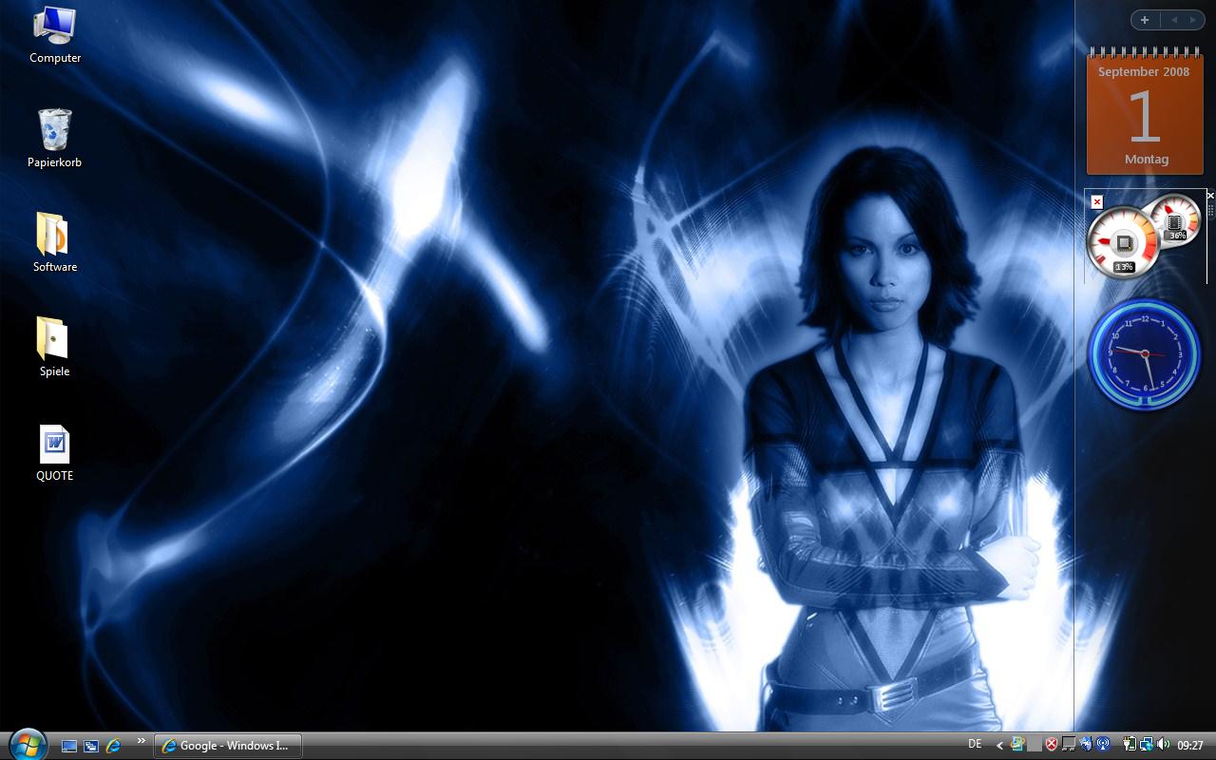Open the Windows Start menu orb

[27, 745]
